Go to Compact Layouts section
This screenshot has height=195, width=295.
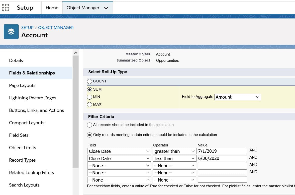27,123
